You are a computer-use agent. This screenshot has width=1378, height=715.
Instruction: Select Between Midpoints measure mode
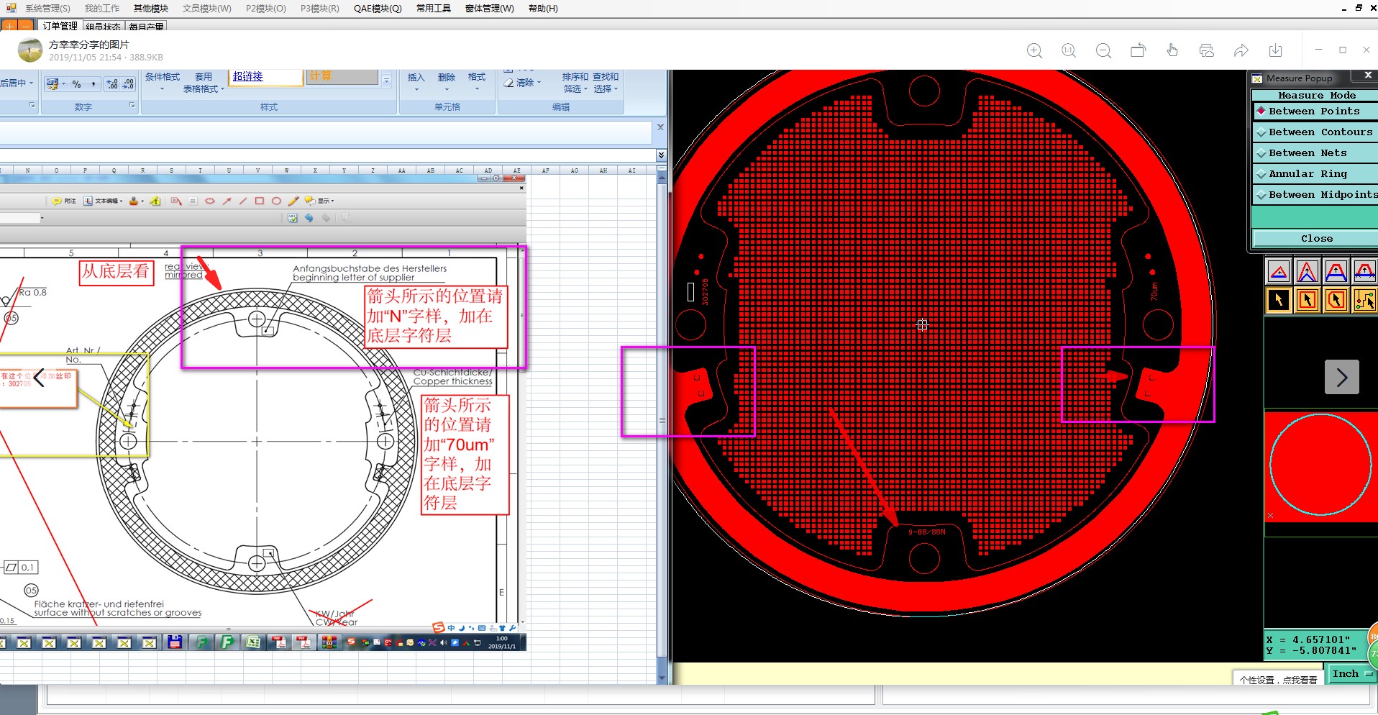coord(1315,195)
